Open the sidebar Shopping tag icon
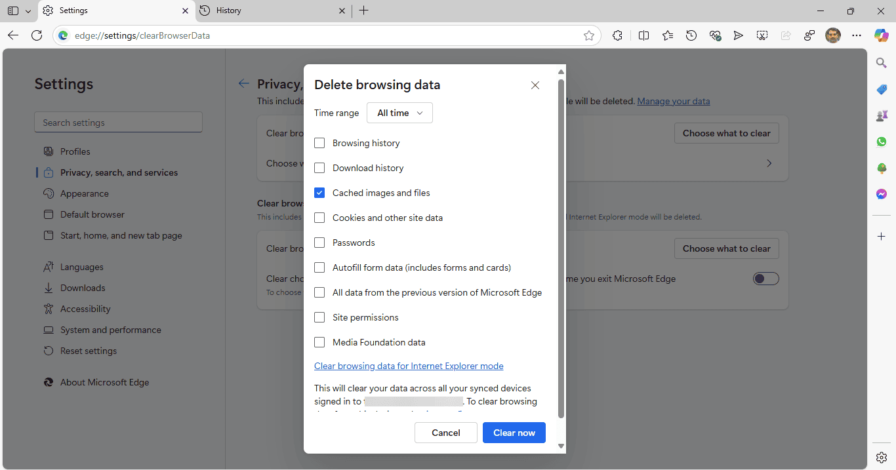 click(882, 89)
